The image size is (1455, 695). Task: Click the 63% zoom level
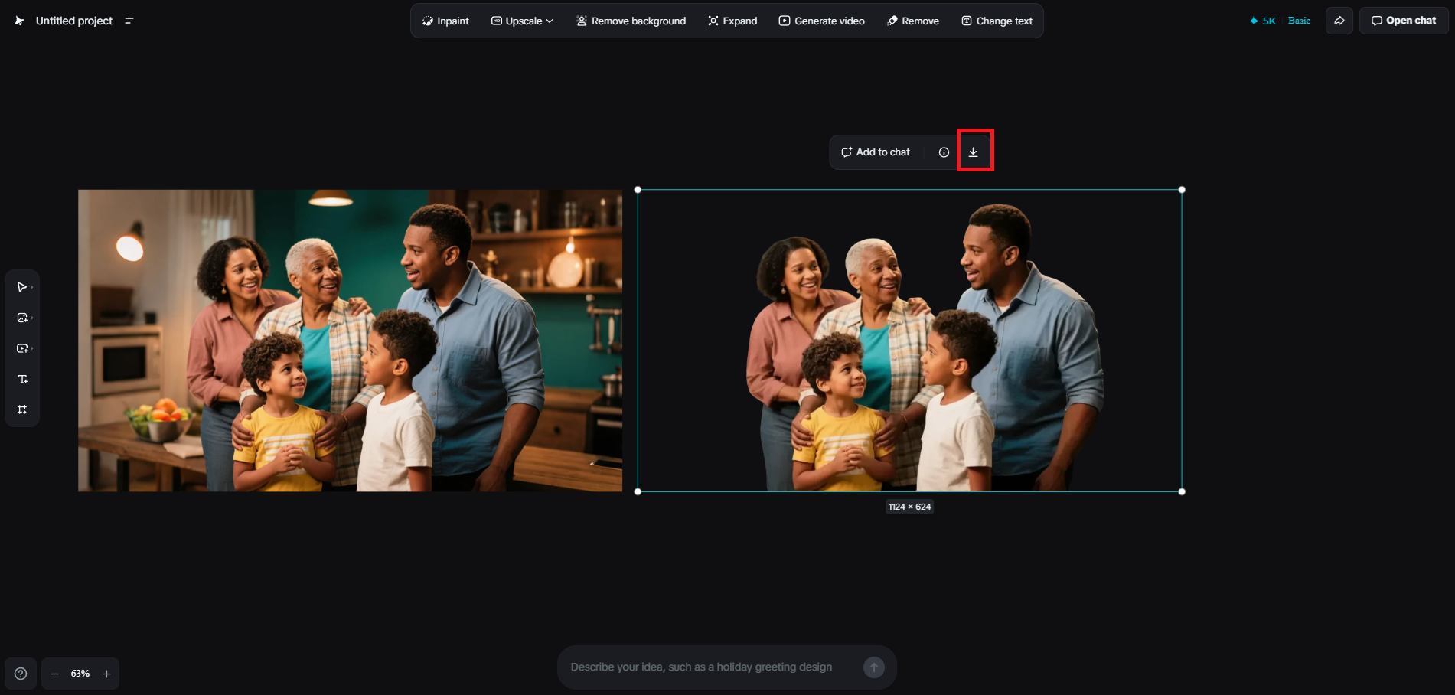coord(80,674)
